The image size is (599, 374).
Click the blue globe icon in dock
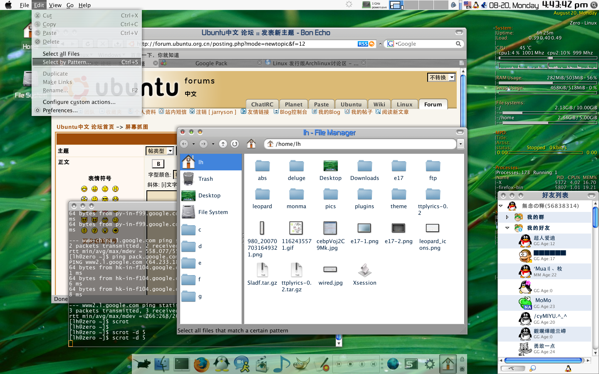click(x=393, y=364)
